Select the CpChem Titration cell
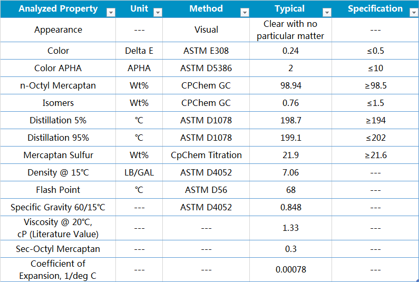Image resolution: width=419 pixels, height=282 pixels. (206, 155)
